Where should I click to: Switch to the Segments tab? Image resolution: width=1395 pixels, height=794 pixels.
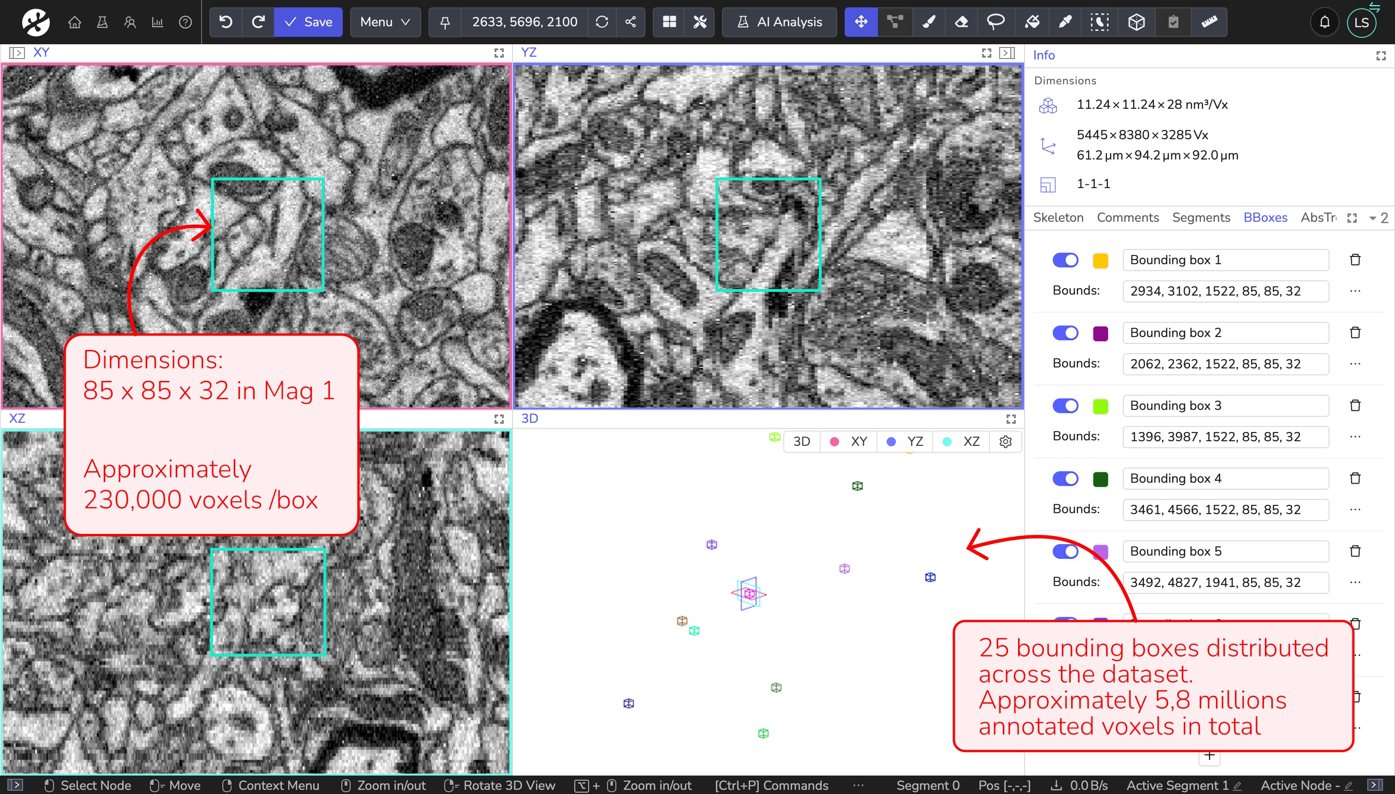point(1201,218)
